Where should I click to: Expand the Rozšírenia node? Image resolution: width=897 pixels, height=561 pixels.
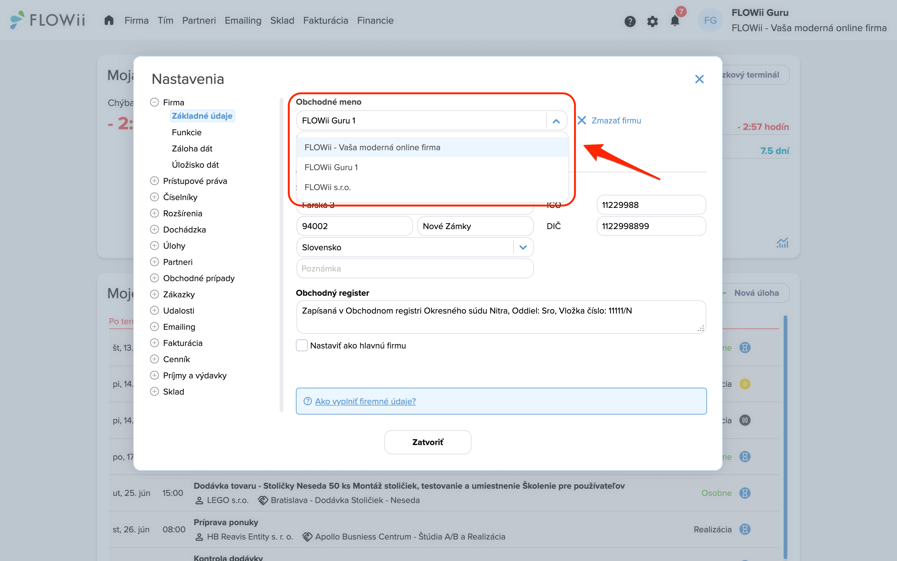(x=154, y=213)
